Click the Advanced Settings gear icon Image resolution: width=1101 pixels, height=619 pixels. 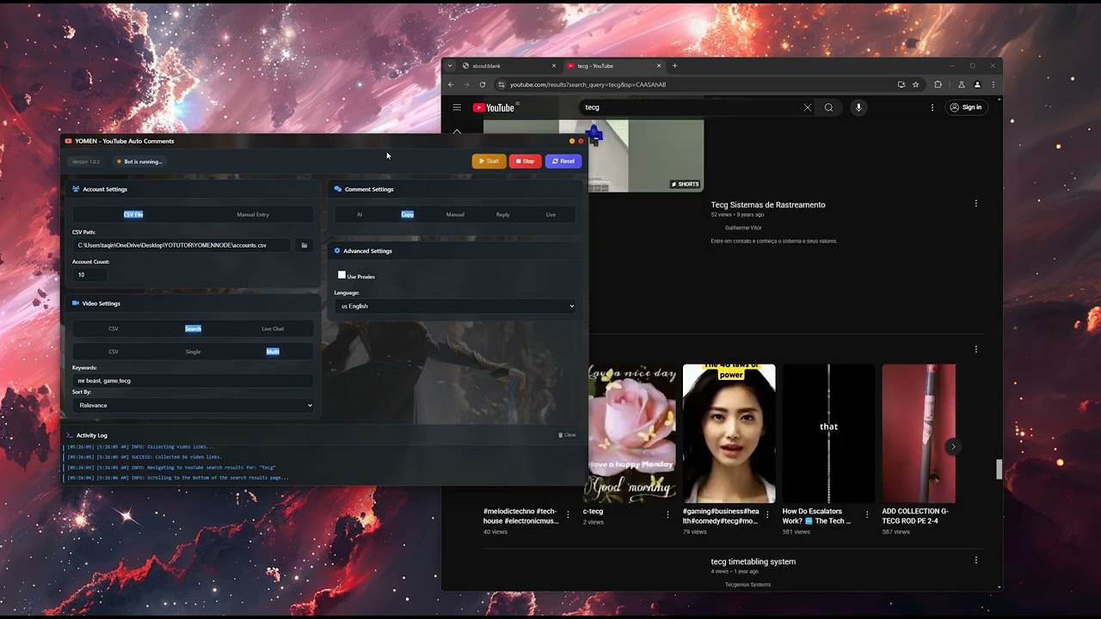tap(335, 250)
